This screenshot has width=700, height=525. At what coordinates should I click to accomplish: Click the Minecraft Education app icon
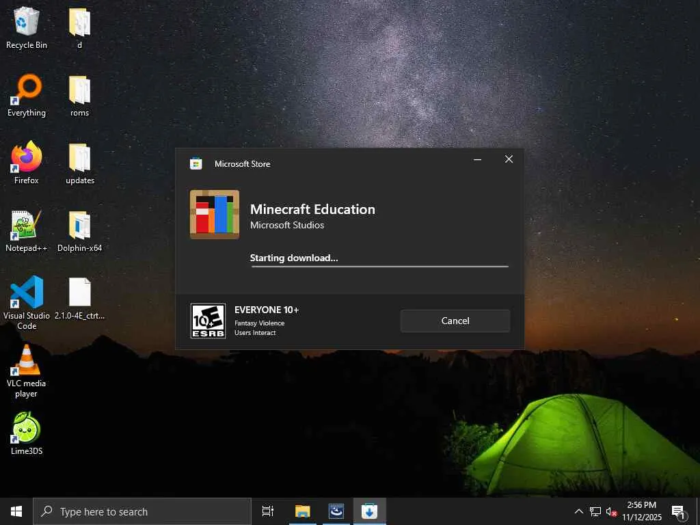(215, 214)
